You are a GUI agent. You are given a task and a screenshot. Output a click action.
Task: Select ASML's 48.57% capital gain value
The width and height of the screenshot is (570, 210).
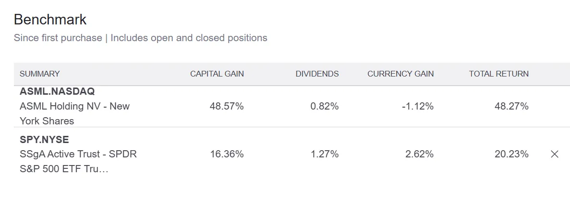(x=227, y=106)
